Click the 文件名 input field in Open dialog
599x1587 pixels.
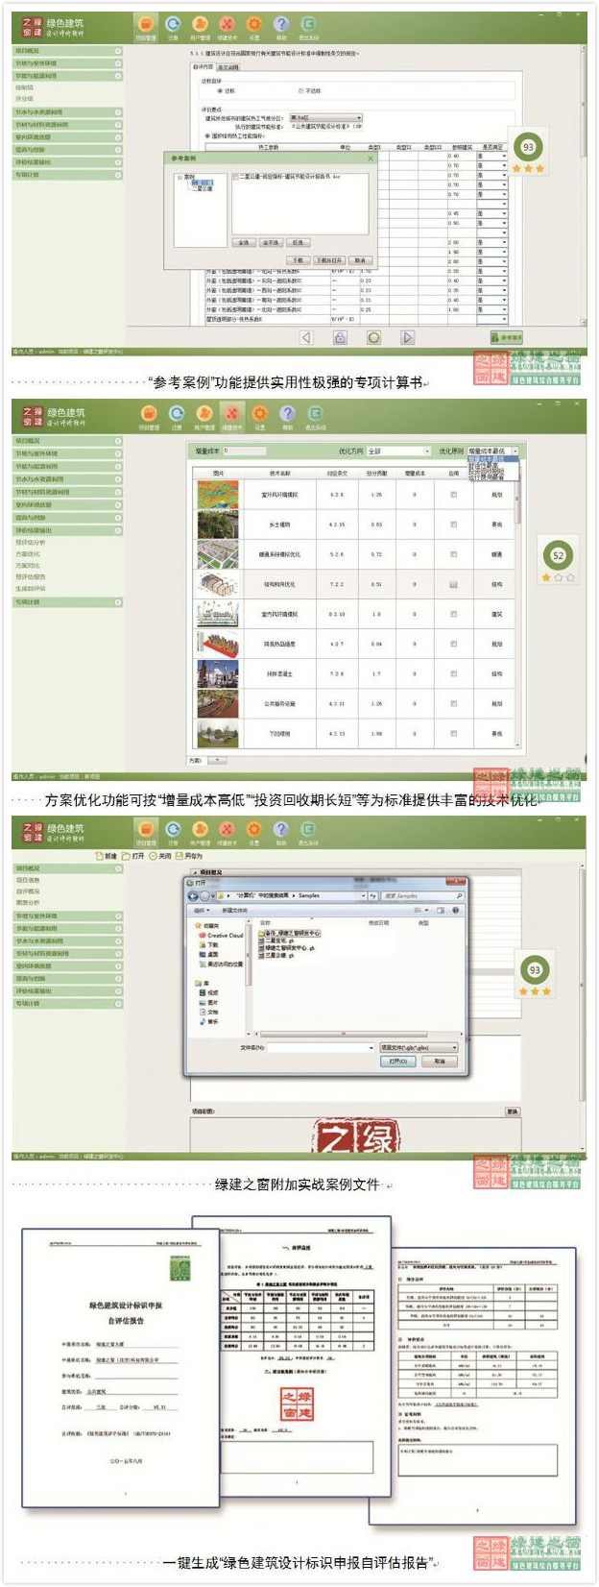(x=321, y=1047)
